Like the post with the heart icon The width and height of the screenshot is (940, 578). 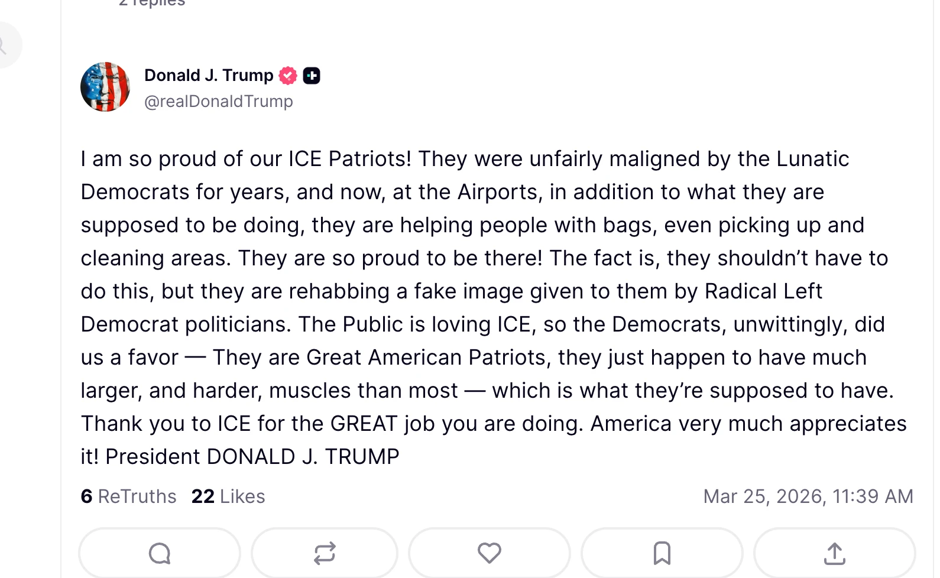(x=490, y=554)
